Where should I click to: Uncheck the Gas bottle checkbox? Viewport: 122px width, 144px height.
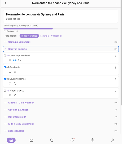point(5,67)
